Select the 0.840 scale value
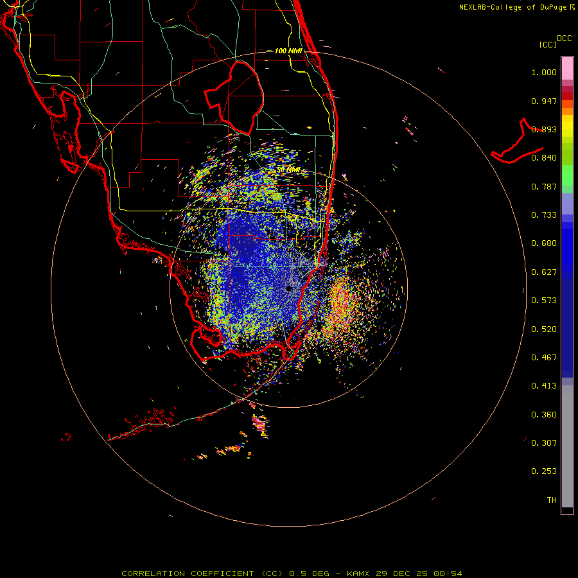The image size is (578, 578). 544,158
